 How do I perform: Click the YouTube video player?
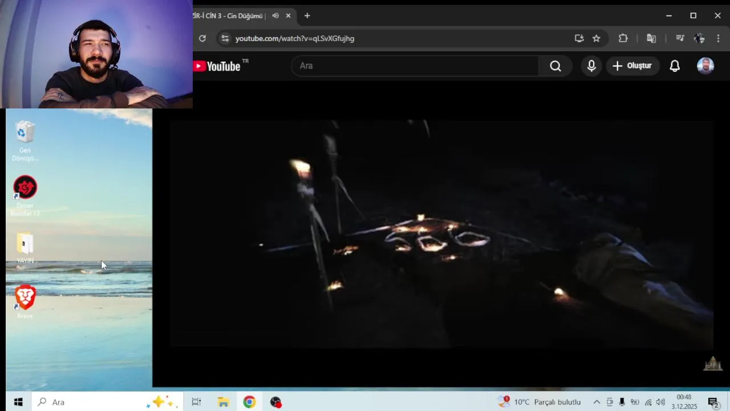(441, 233)
